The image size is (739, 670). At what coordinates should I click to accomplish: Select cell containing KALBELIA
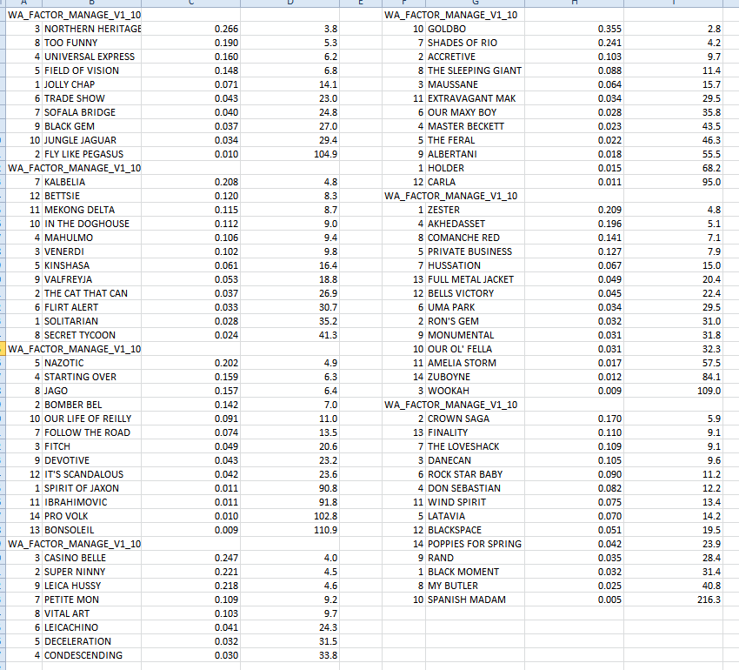92,182
